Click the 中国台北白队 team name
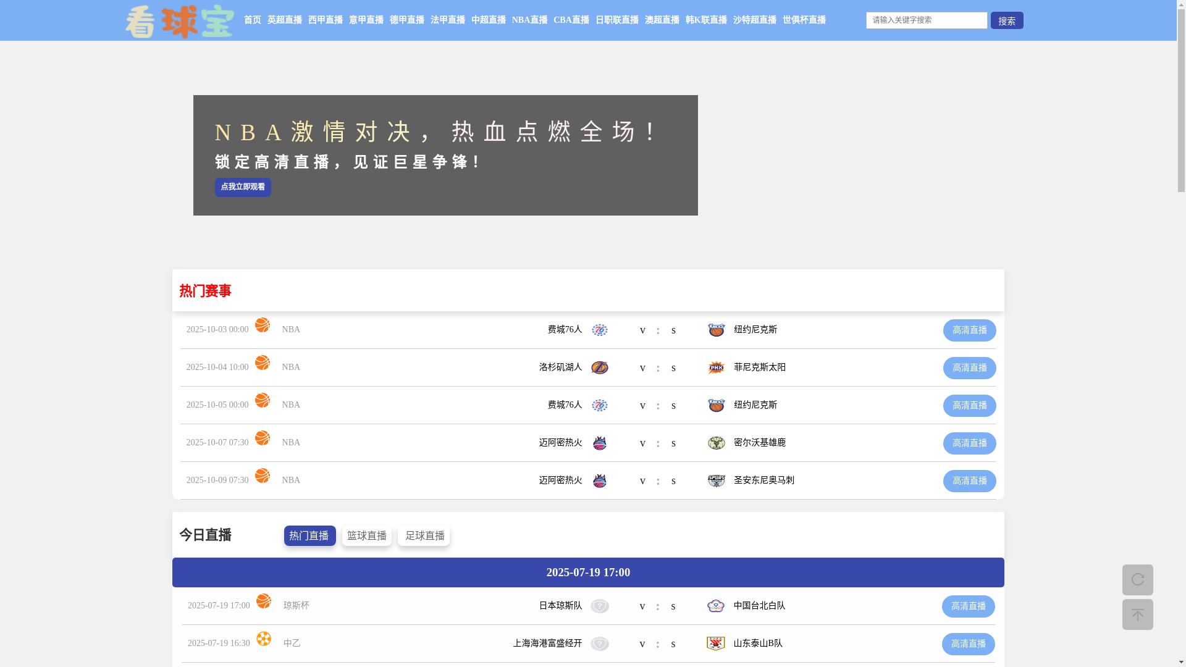 click(760, 606)
